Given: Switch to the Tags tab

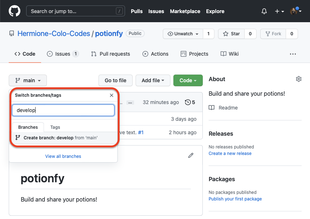Looking at the screenshot, I should coord(55,127).
